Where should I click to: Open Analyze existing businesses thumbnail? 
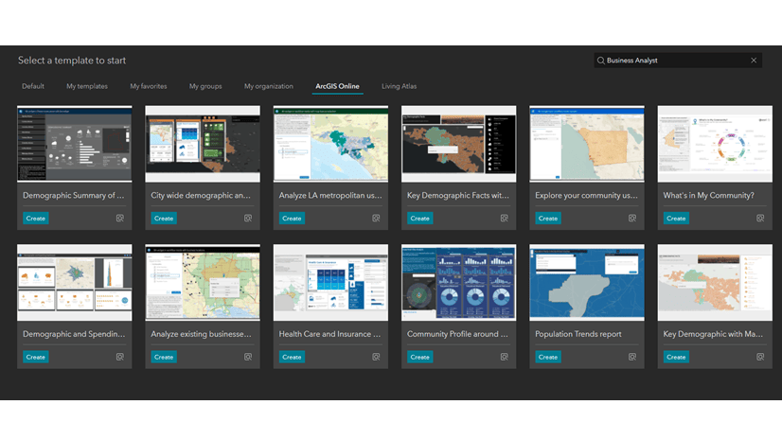click(203, 283)
